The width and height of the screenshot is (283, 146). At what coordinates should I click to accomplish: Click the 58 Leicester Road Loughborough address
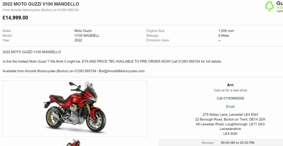click(230, 124)
